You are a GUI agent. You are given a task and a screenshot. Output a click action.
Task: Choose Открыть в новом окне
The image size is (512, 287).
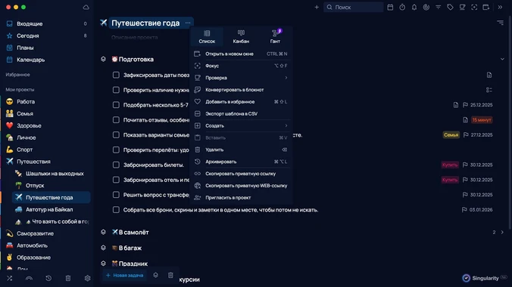pos(241,54)
